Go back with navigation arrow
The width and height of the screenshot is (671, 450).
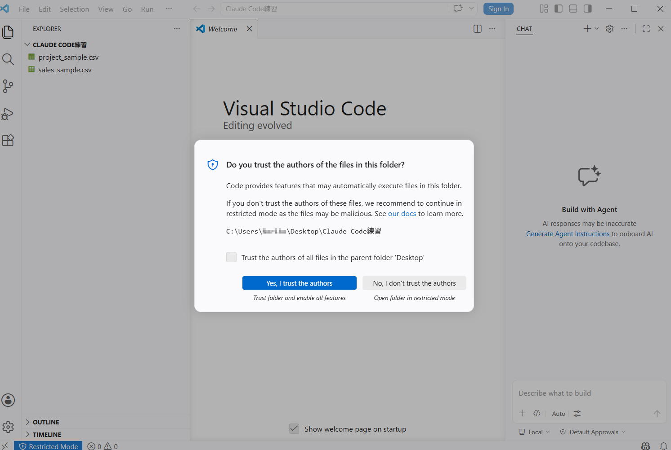[x=197, y=9]
